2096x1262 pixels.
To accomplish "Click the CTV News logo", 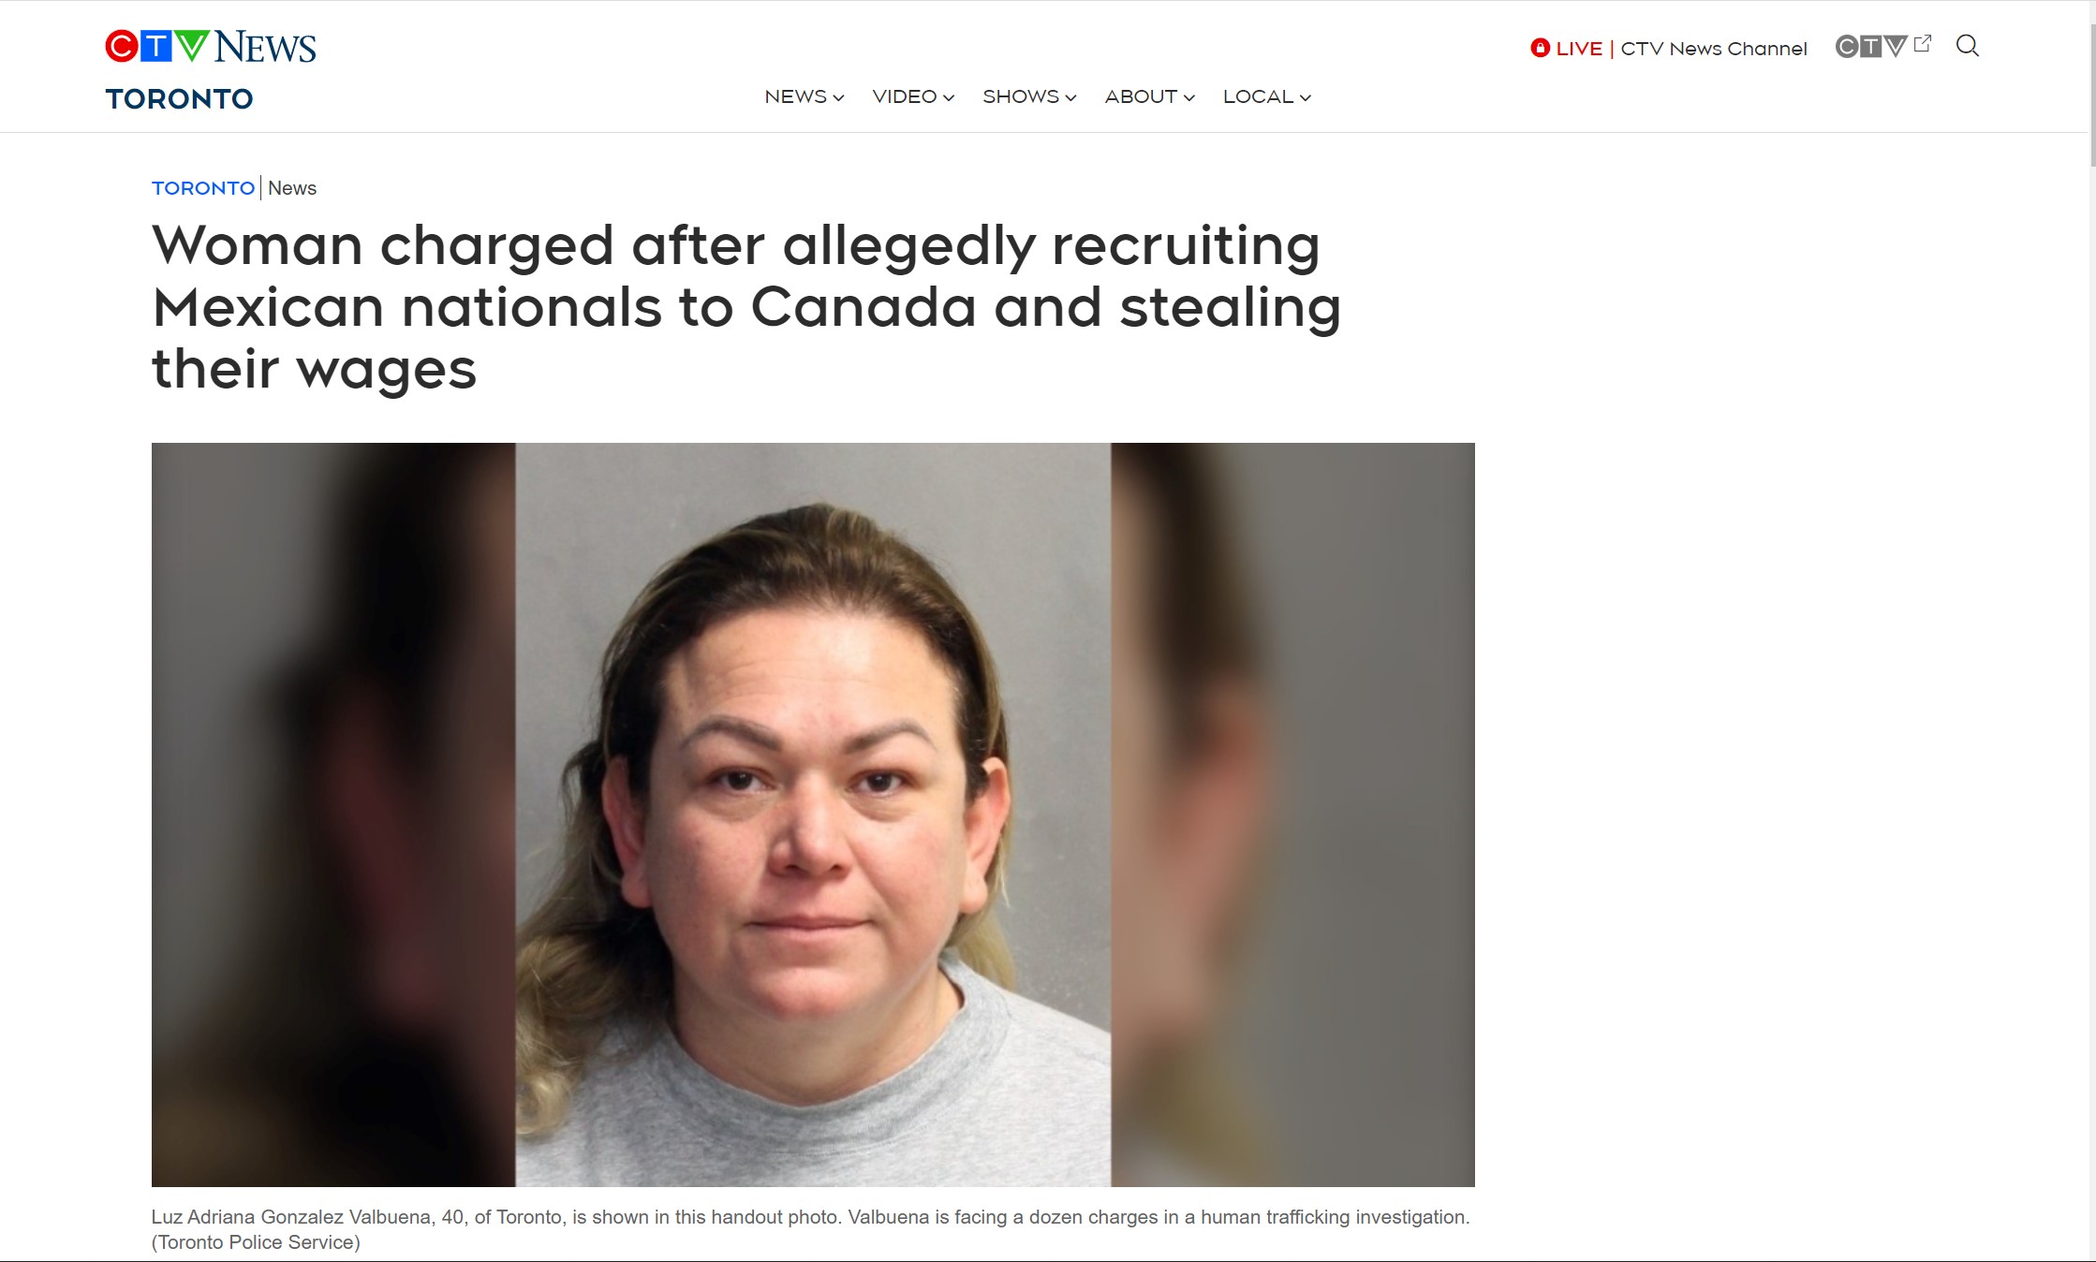I will (x=211, y=46).
